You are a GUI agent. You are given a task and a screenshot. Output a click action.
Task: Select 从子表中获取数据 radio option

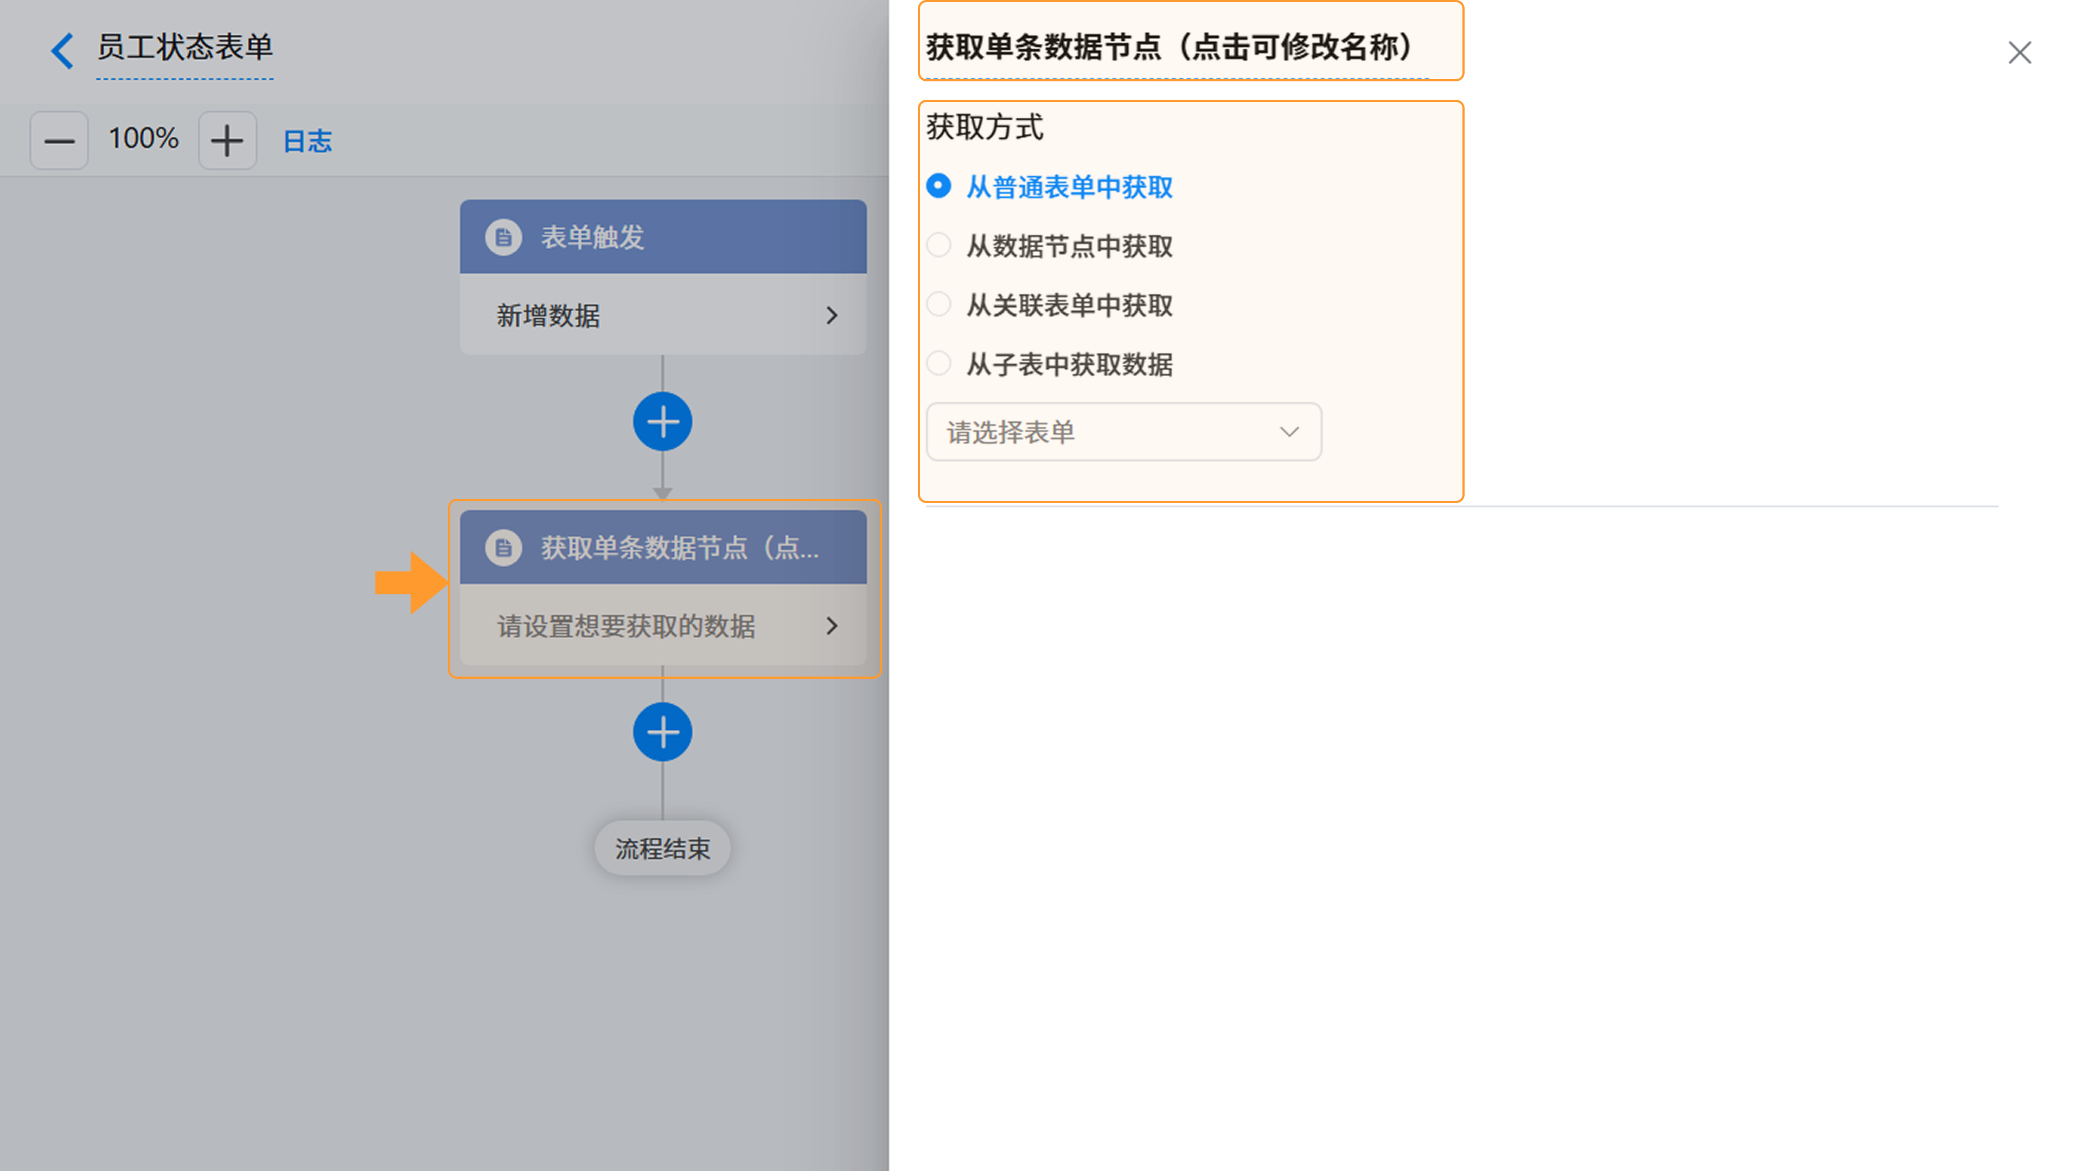[x=1050, y=364]
